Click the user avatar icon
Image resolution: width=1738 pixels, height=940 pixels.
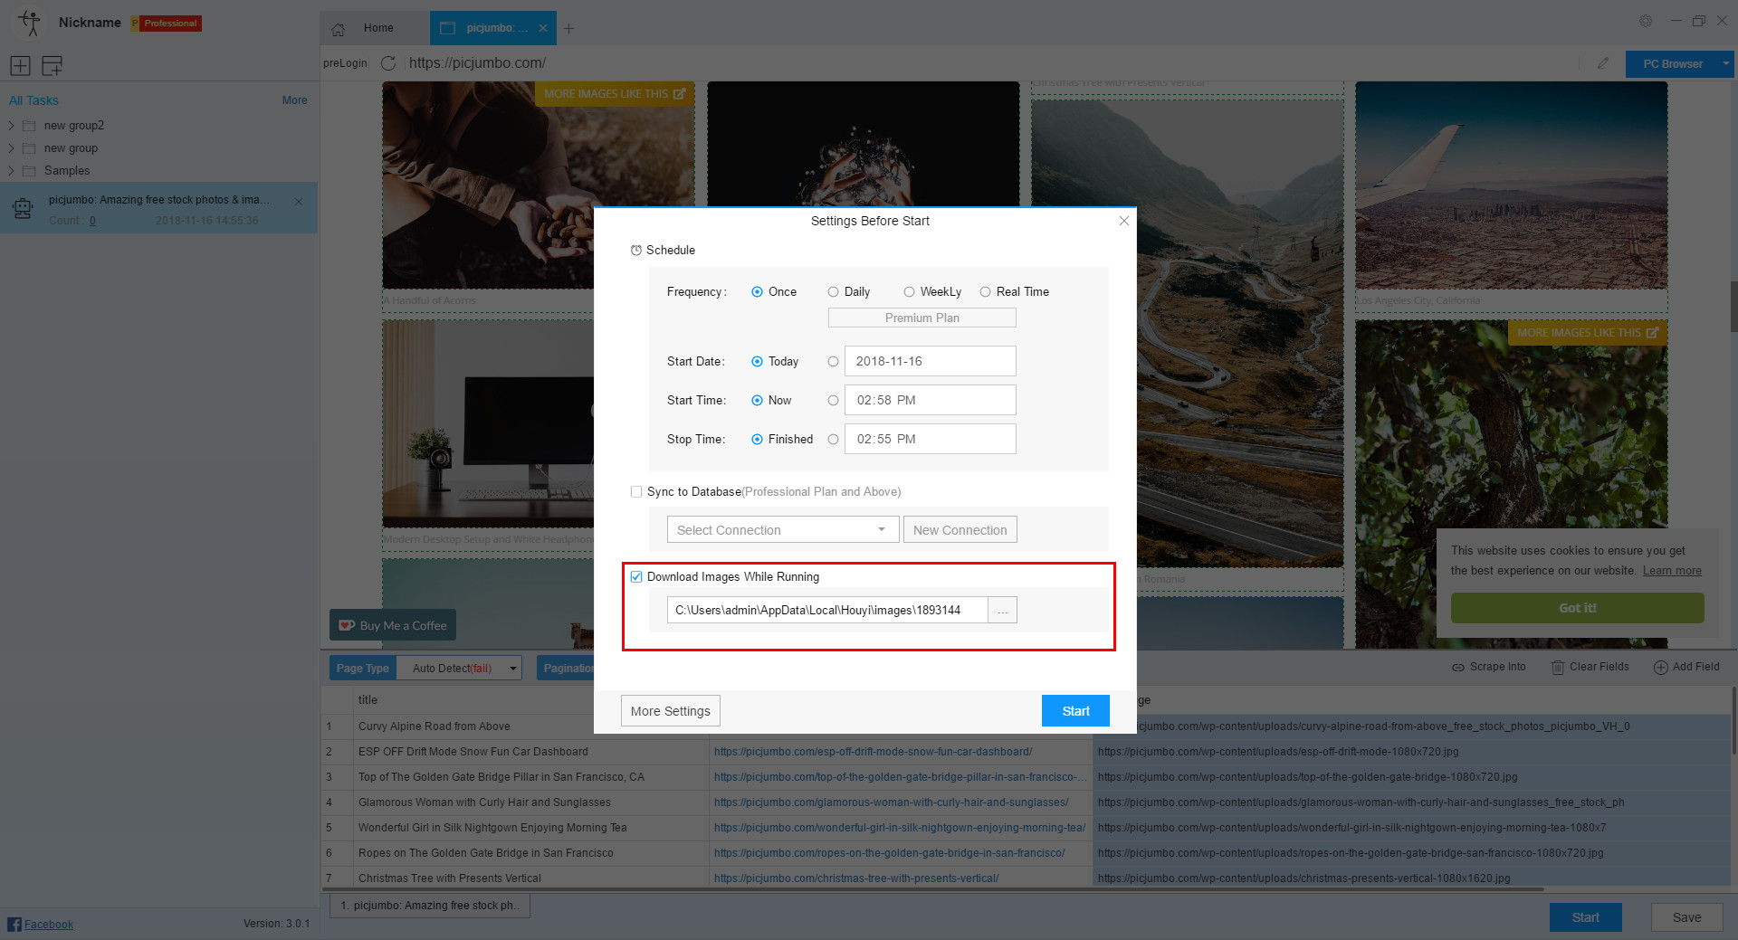coord(30,23)
